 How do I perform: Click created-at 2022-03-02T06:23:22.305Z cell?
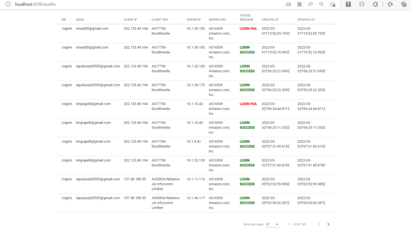(x=275, y=87)
